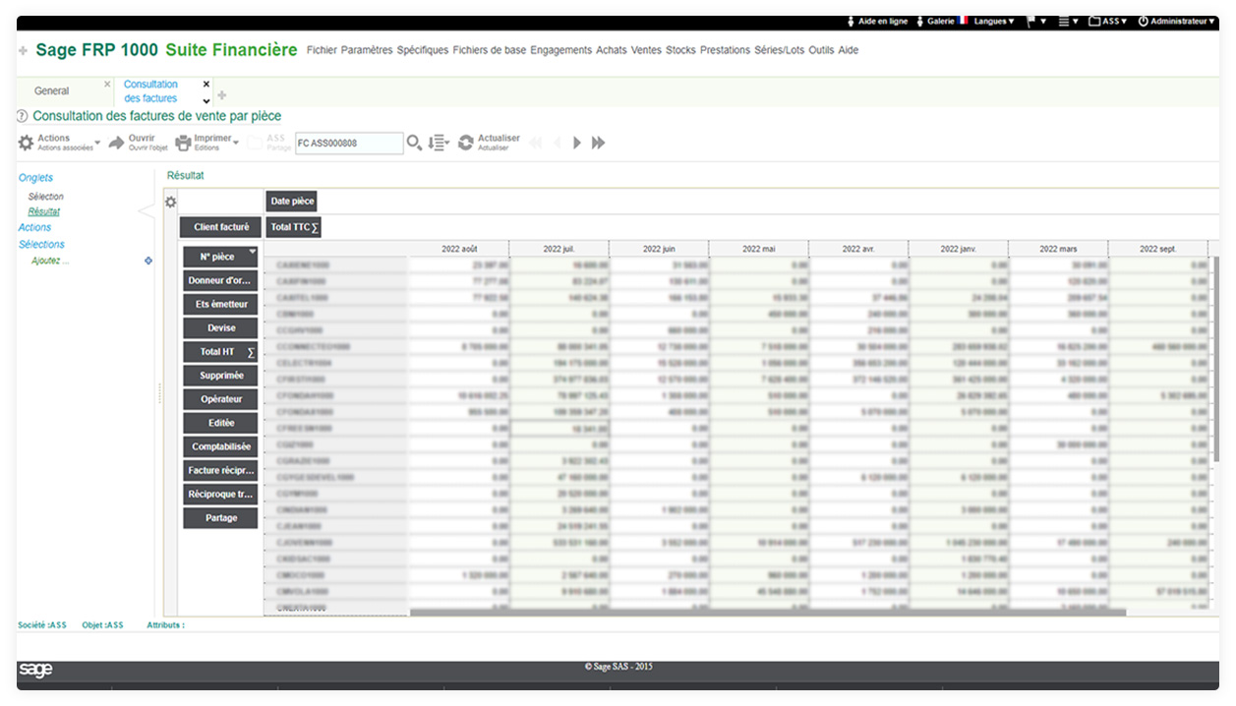Viewport: 1236px width, 706px height.
Task: Open the Galerie top bar item
Action: pyautogui.click(x=936, y=22)
